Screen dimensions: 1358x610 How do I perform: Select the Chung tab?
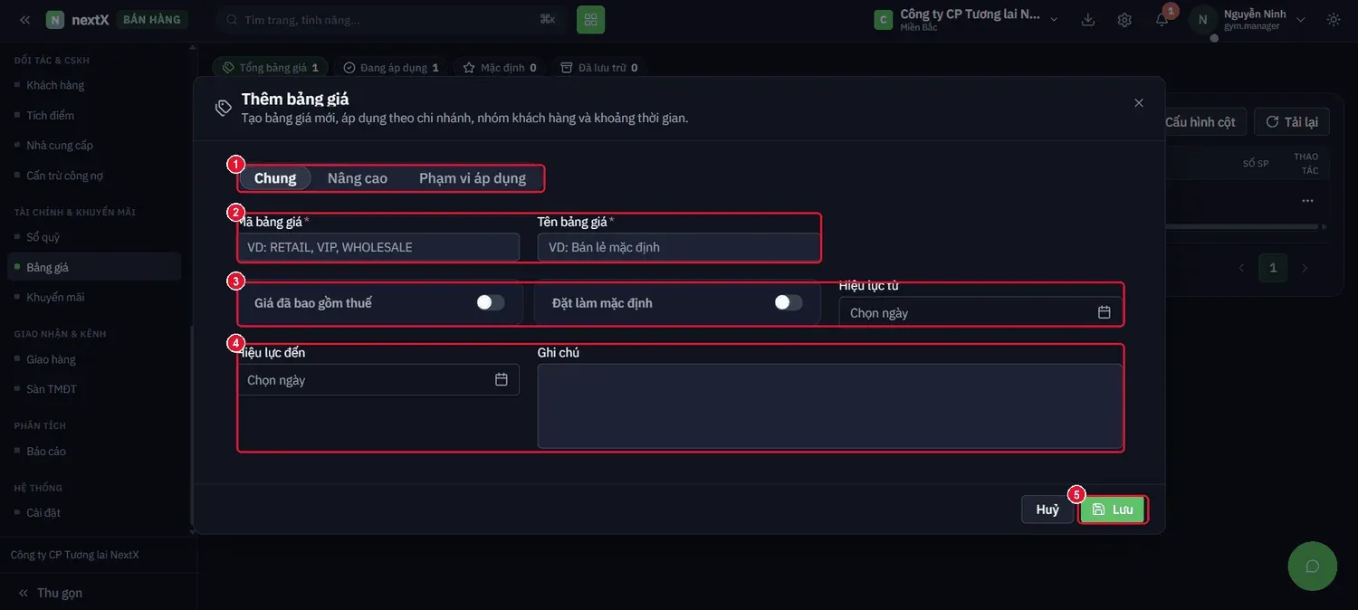[x=275, y=178]
